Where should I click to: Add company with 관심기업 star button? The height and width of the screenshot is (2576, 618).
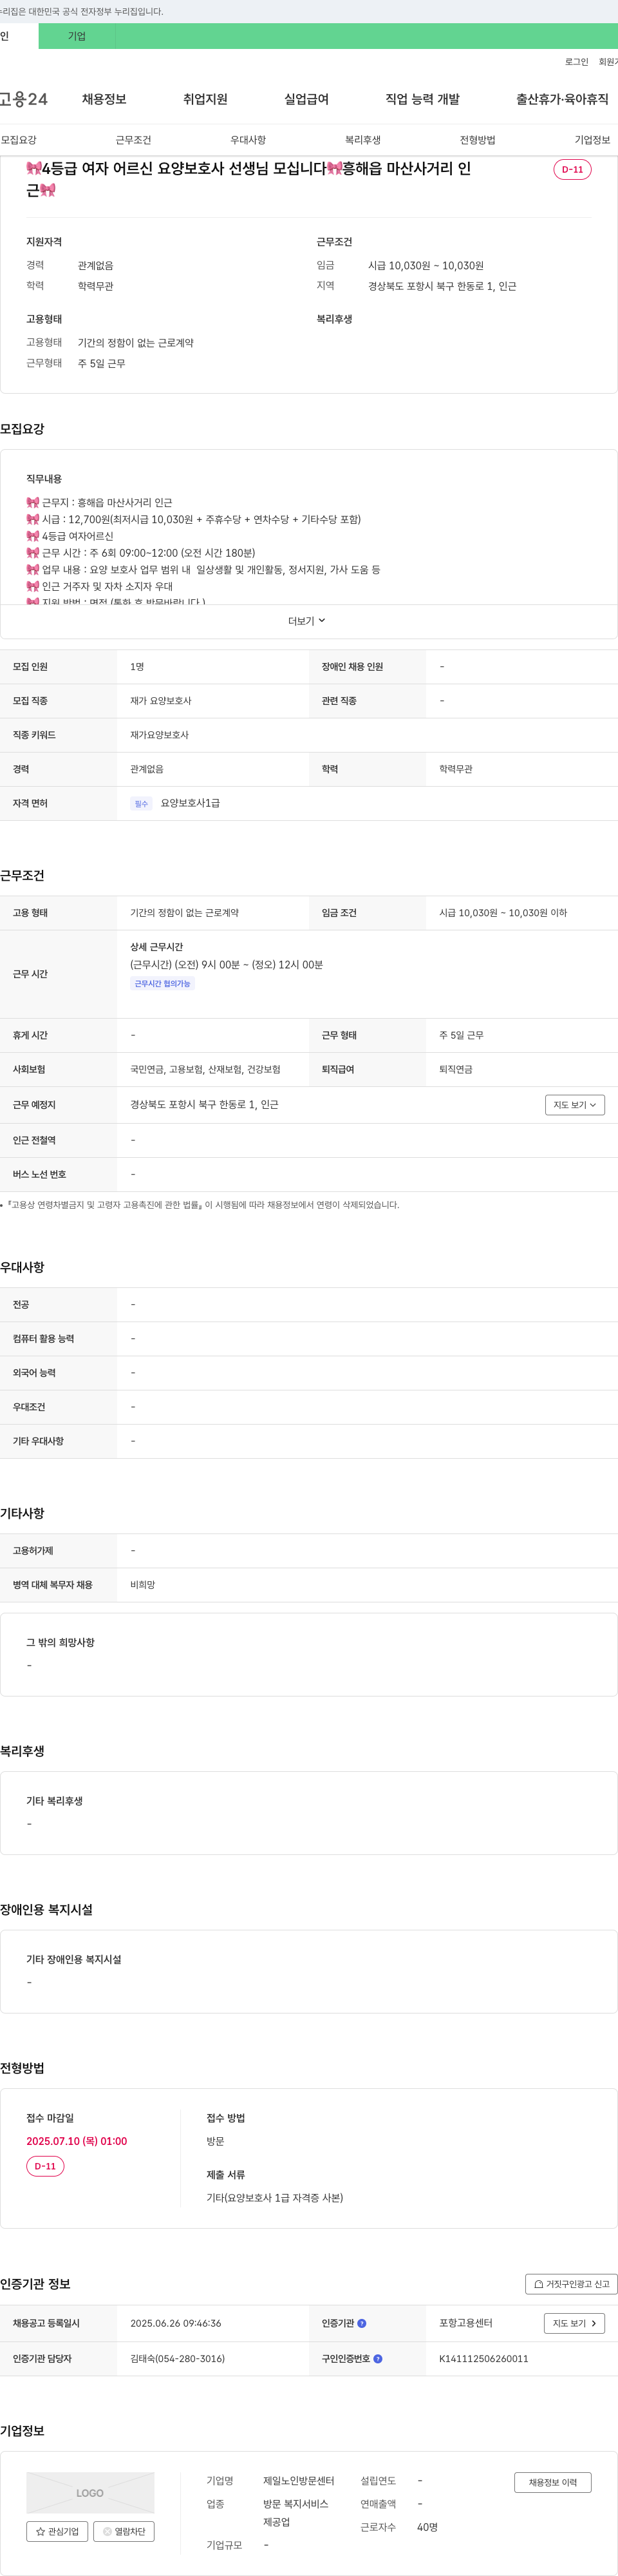[57, 2531]
